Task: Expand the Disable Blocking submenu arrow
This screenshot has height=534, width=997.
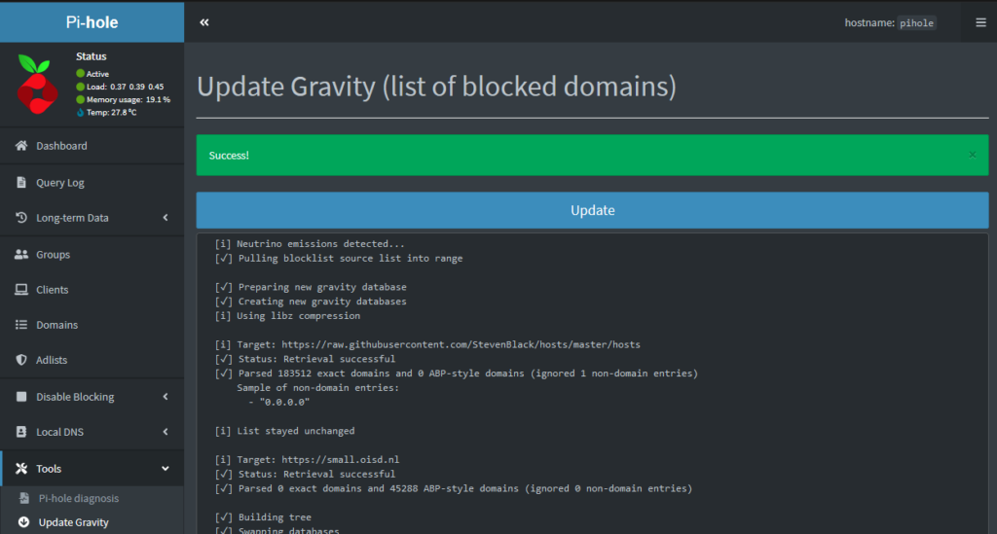Action: coord(166,396)
